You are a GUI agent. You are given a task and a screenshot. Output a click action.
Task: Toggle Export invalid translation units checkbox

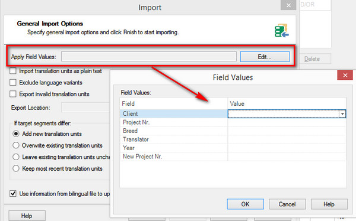click(13, 94)
